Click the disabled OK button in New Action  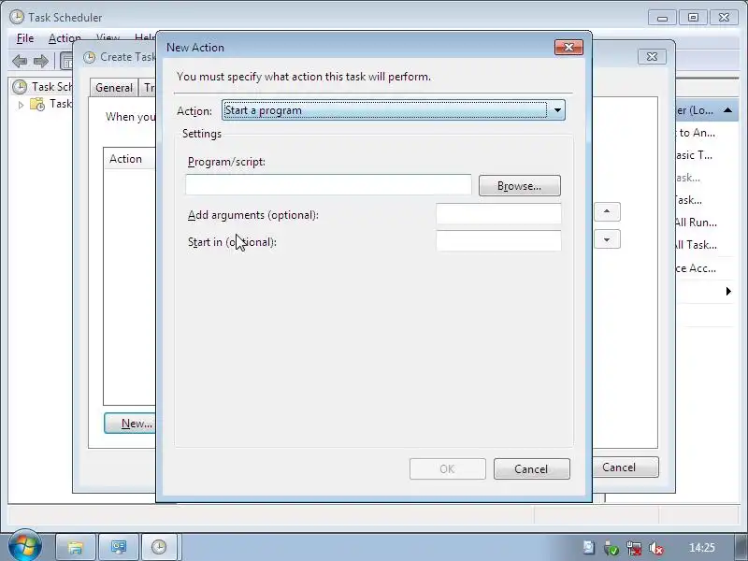(x=448, y=469)
